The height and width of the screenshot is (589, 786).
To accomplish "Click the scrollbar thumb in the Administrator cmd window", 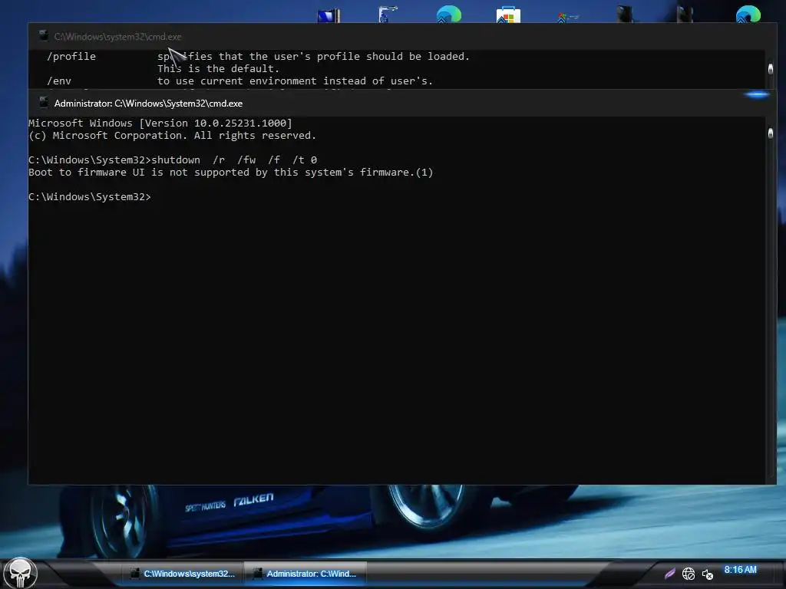I will [x=771, y=133].
